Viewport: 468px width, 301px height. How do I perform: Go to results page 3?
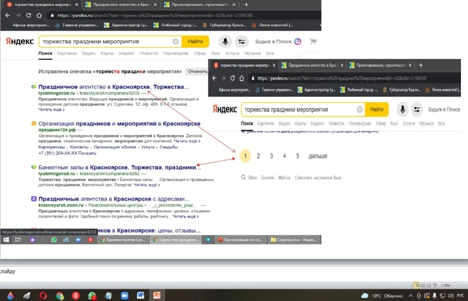271,156
